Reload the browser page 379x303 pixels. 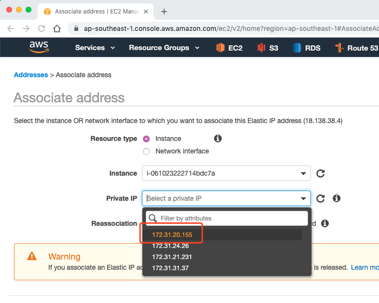click(x=42, y=28)
